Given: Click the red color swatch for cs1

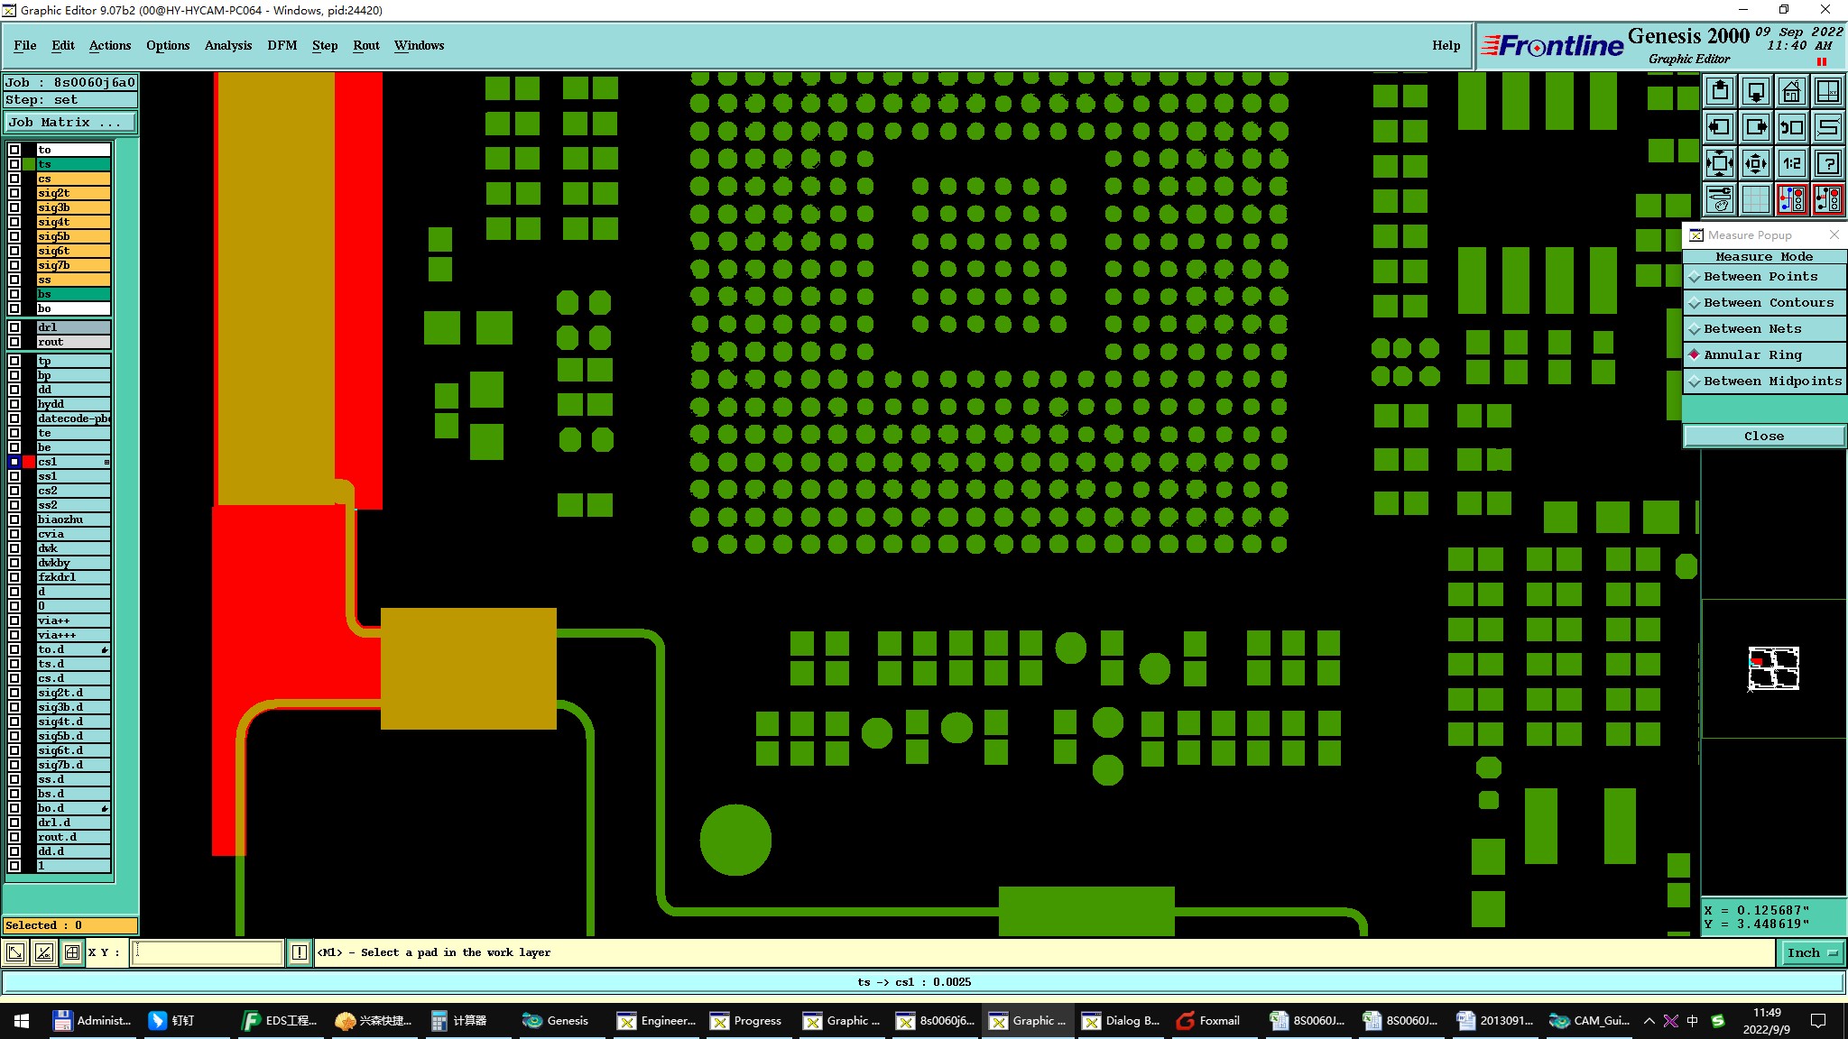Looking at the screenshot, I should (x=29, y=462).
